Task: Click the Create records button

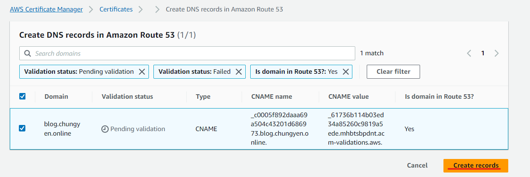Action: tap(476, 166)
